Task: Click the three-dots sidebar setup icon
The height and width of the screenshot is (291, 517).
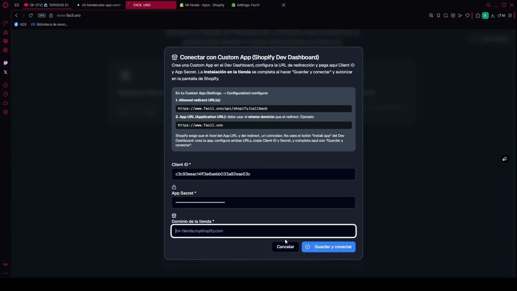Action: click(5, 273)
